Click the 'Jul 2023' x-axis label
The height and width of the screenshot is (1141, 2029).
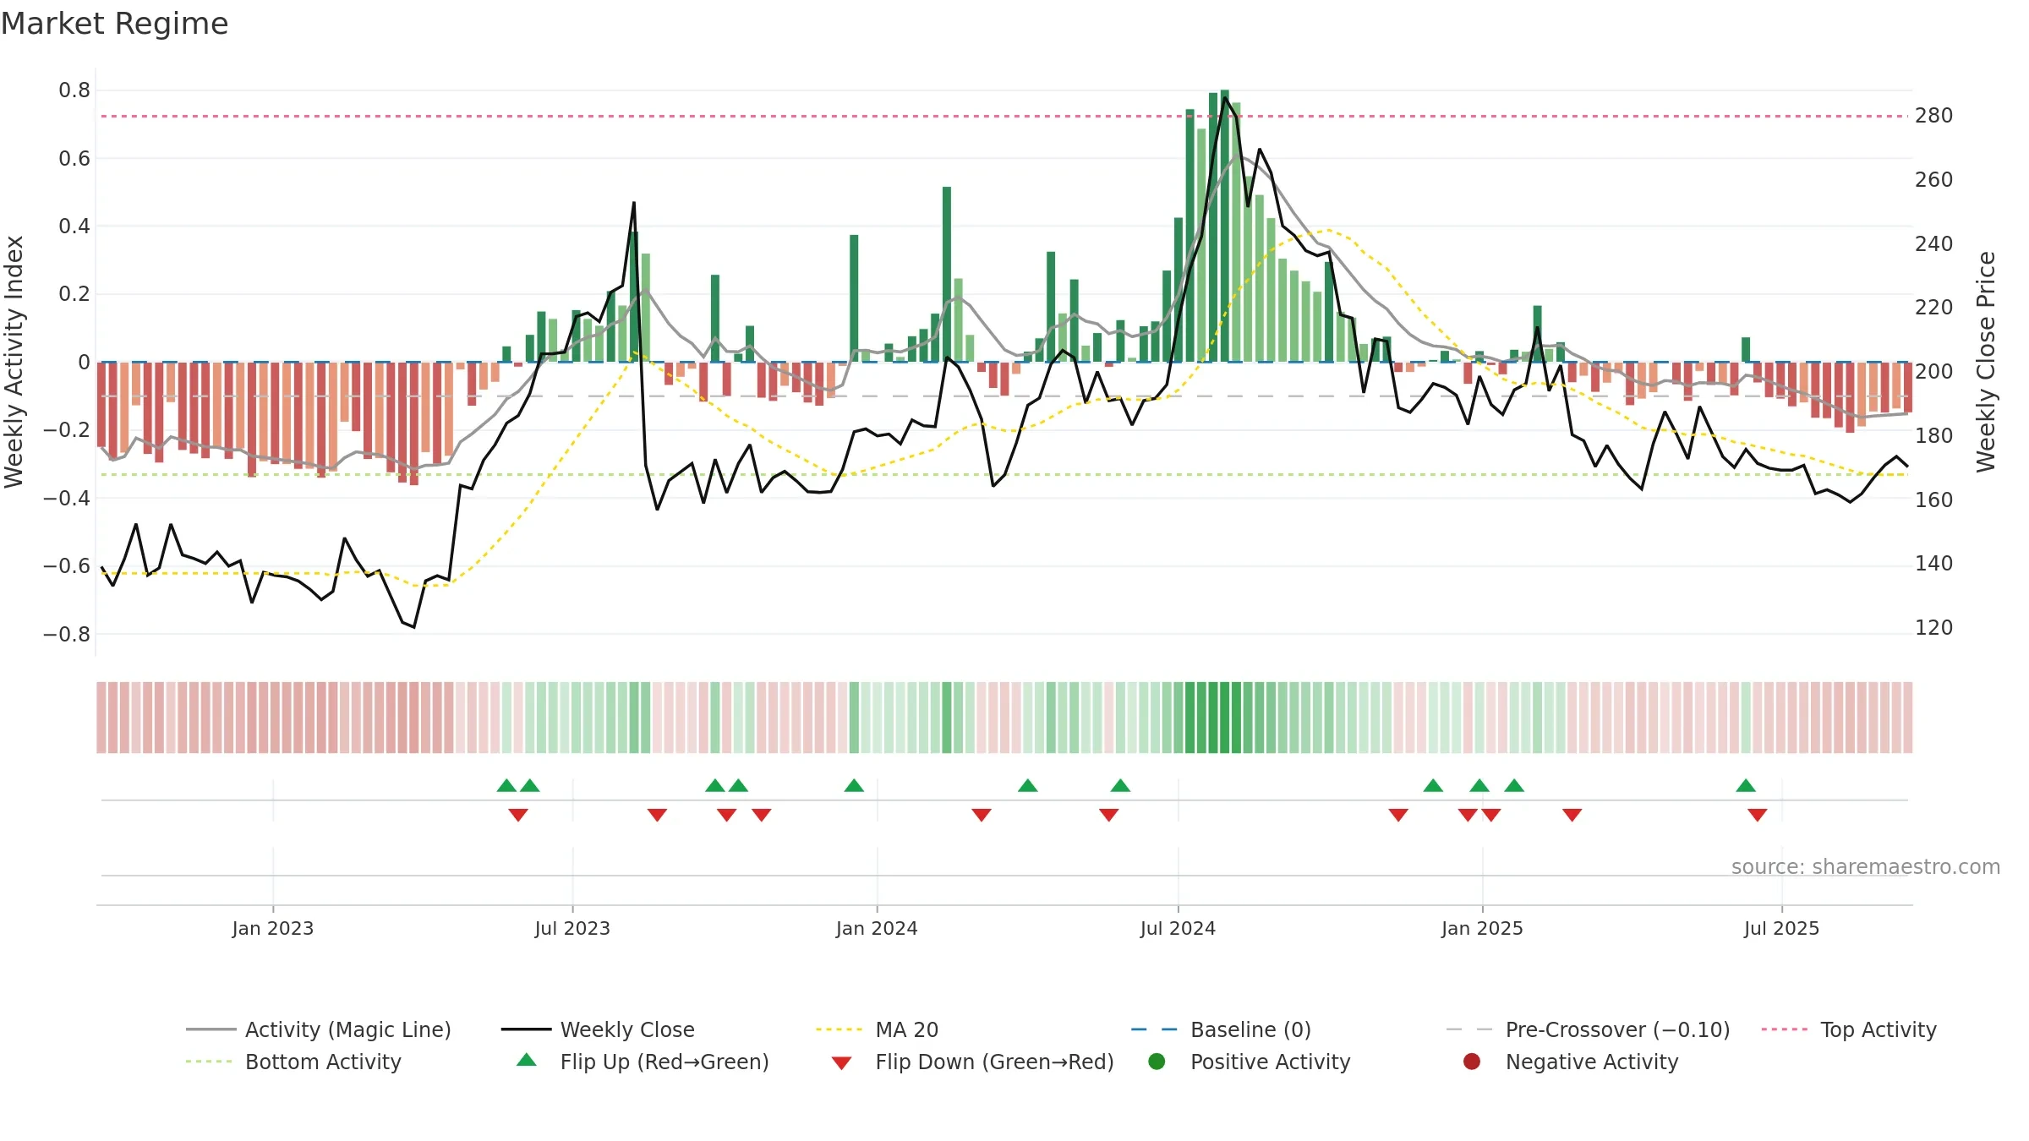pyautogui.click(x=572, y=928)
